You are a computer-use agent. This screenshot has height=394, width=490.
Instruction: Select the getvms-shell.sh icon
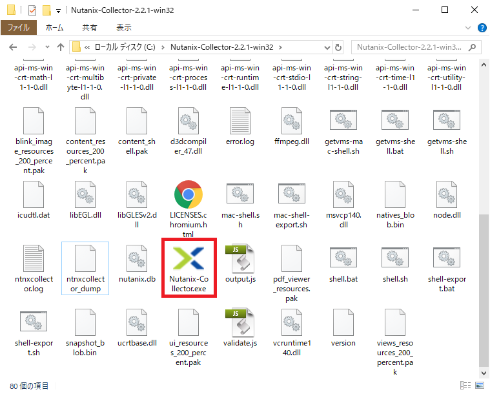447,119
